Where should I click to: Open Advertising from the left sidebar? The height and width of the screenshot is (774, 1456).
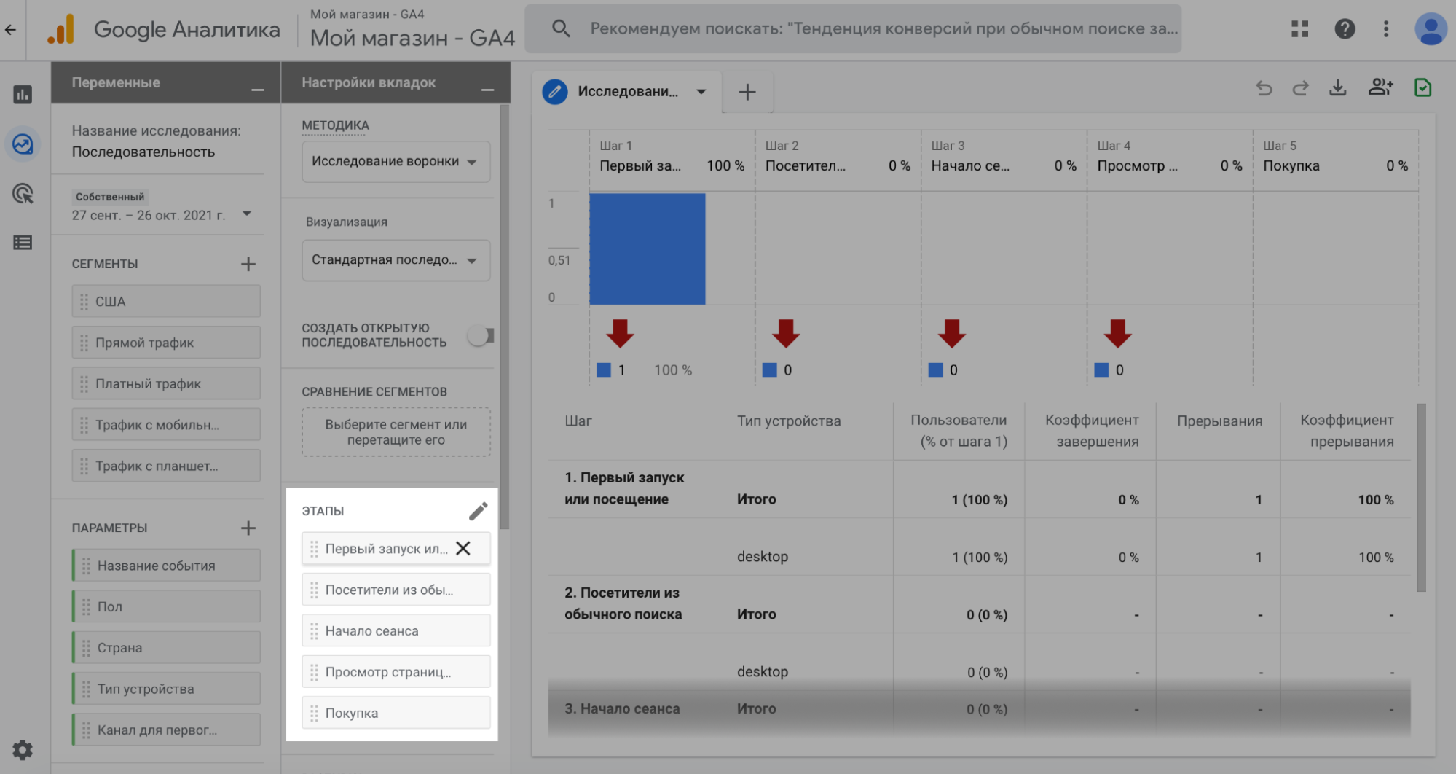click(x=23, y=193)
